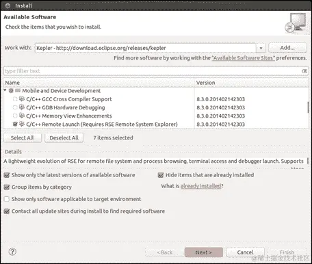The image size is (312, 264).
Task: Click the Remote Launch version 8.3.0.201402142303 cell
Action: pos(220,124)
